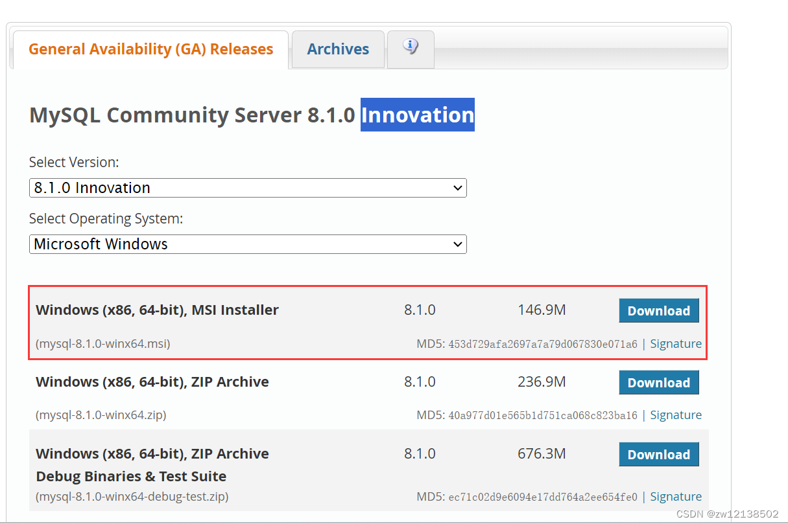Select General Availability (GA) Releases tab
The height and width of the screenshot is (524, 788).
click(150, 50)
